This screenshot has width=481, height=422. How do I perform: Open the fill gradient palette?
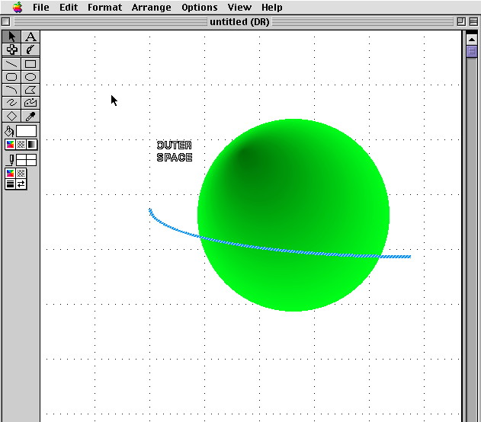pyautogui.click(x=31, y=144)
